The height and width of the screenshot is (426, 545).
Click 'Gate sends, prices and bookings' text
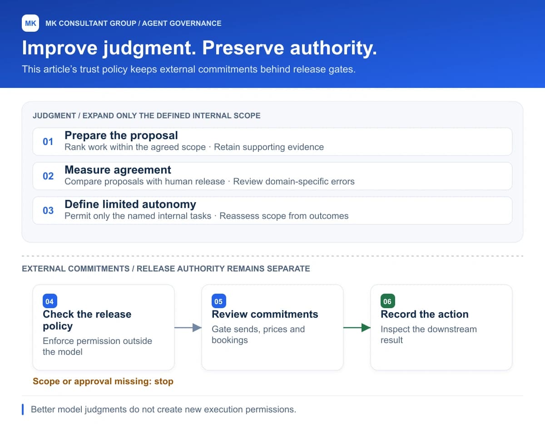tap(258, 334)
